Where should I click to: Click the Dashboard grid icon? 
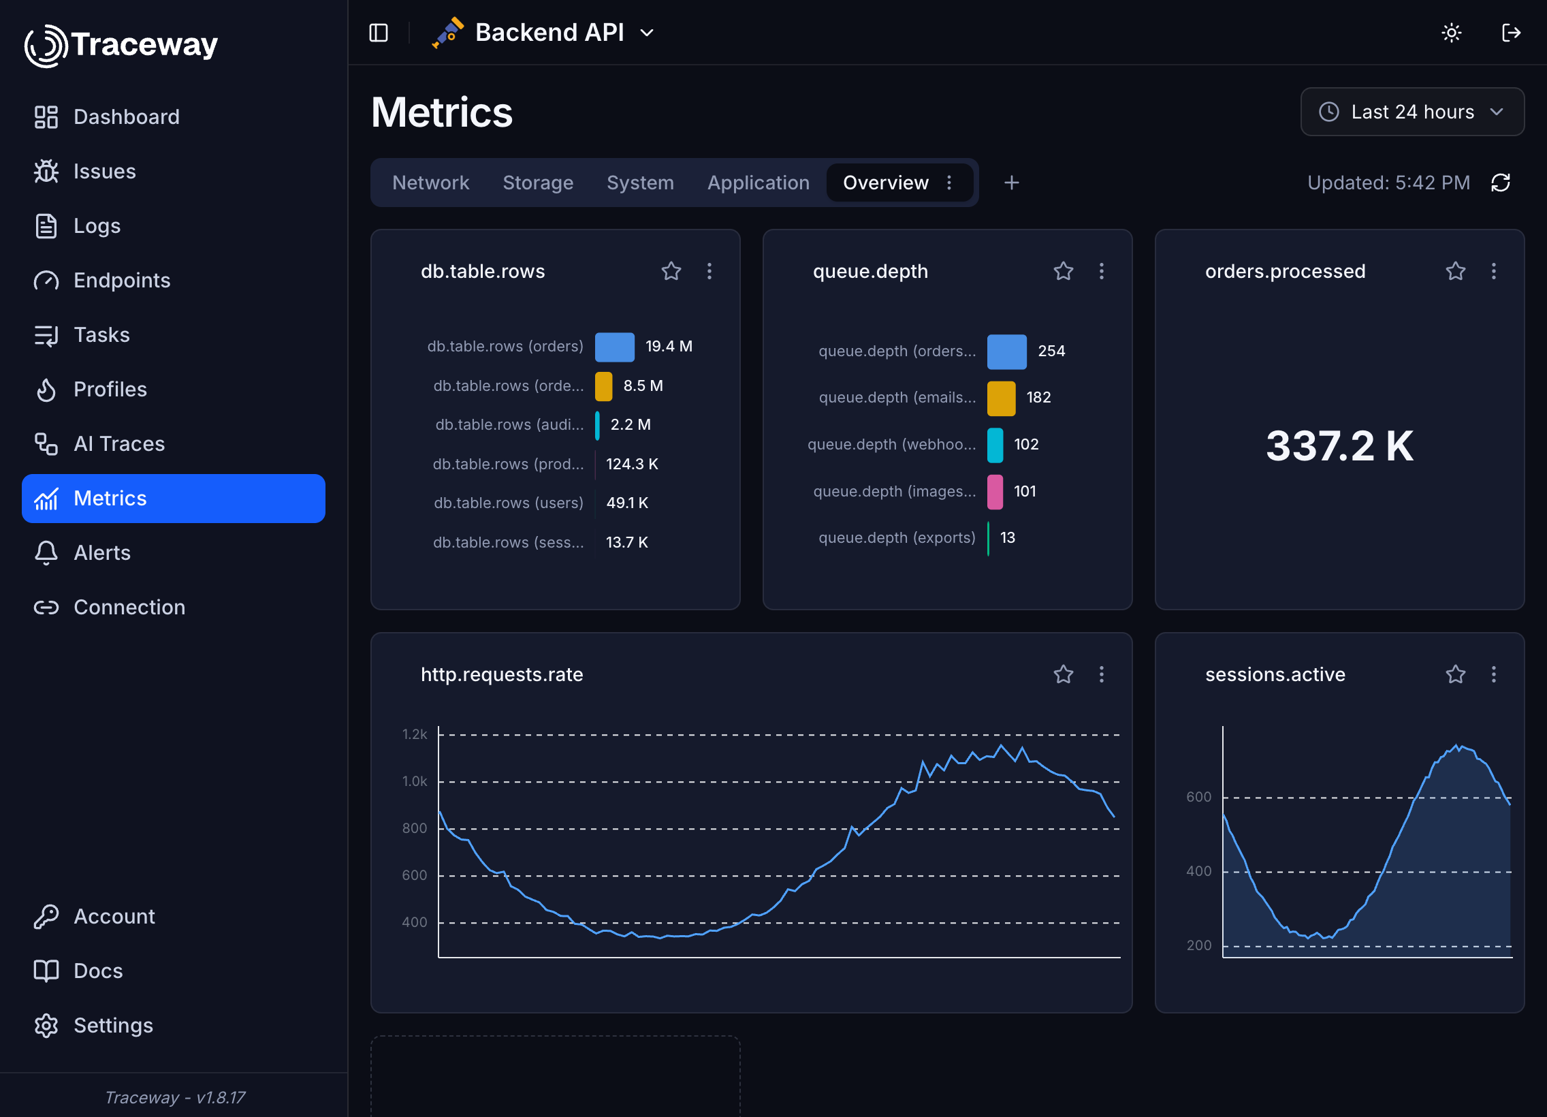[x=46, y=116]
